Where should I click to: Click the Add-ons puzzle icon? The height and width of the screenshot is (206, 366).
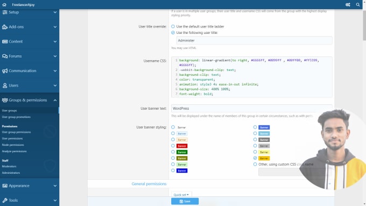coord(5,27)
